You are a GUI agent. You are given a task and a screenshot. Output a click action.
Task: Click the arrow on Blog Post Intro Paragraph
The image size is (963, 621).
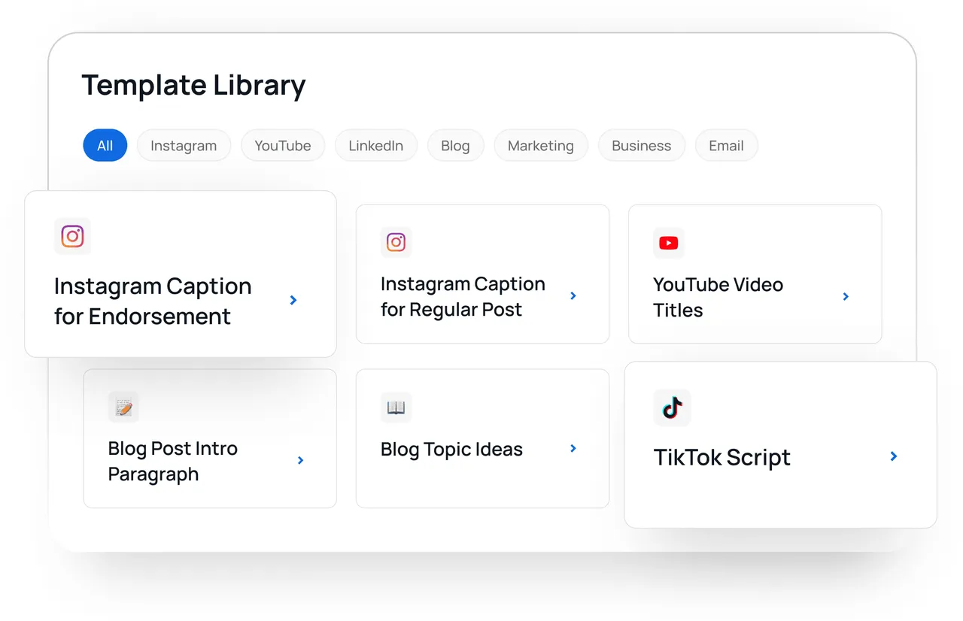point(300,460)
